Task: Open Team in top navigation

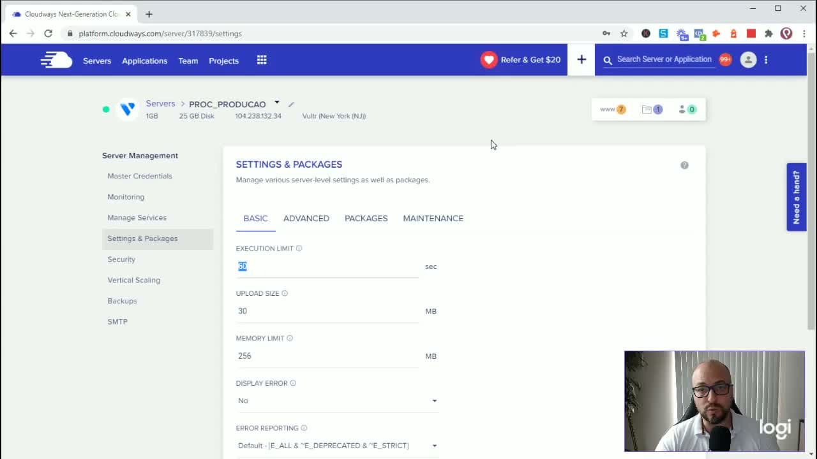Action: point(188,61)
